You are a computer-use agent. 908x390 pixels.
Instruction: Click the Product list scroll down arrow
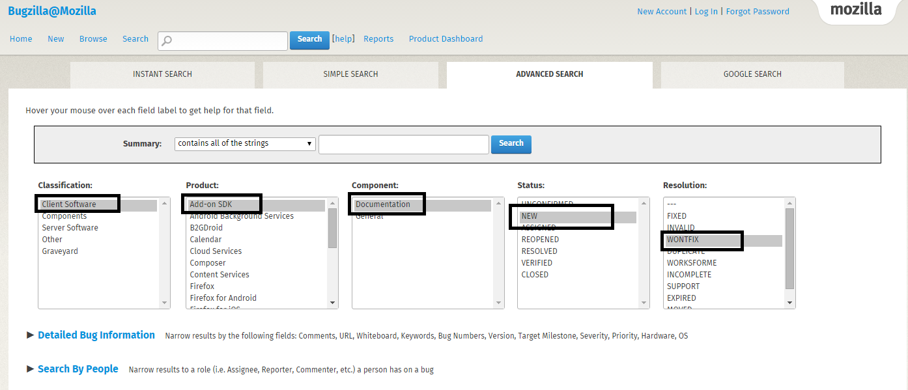(x=333, y=303)
